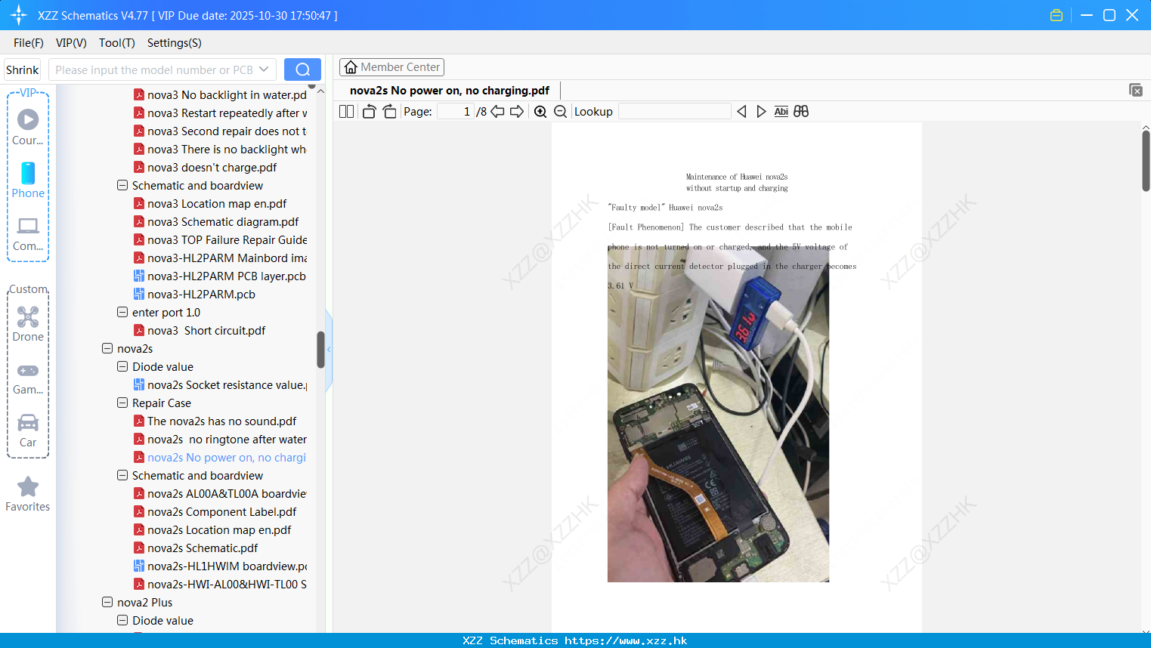
Task: Find previous lookup match
Action: pos(741,112)
